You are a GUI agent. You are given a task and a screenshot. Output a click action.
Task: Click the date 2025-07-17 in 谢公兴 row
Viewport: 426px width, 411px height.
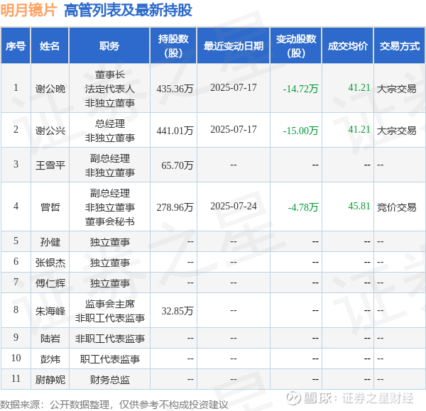[234, 129]
